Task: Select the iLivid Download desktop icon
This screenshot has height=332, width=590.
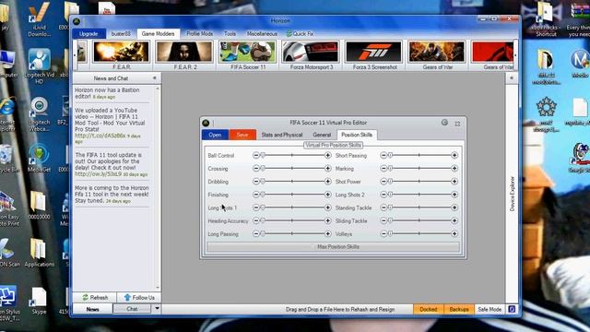Action: point(39,19)
